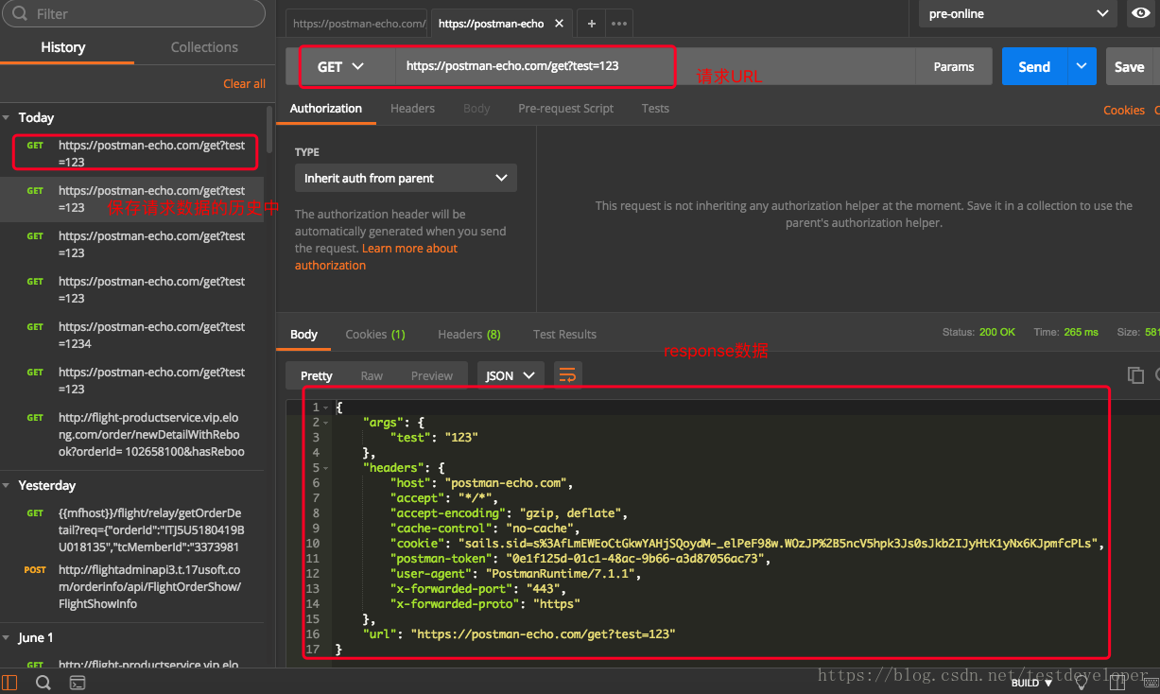Open Find search icon in status bar
This screenshot has width=1160, height=694.
point(43,683)
